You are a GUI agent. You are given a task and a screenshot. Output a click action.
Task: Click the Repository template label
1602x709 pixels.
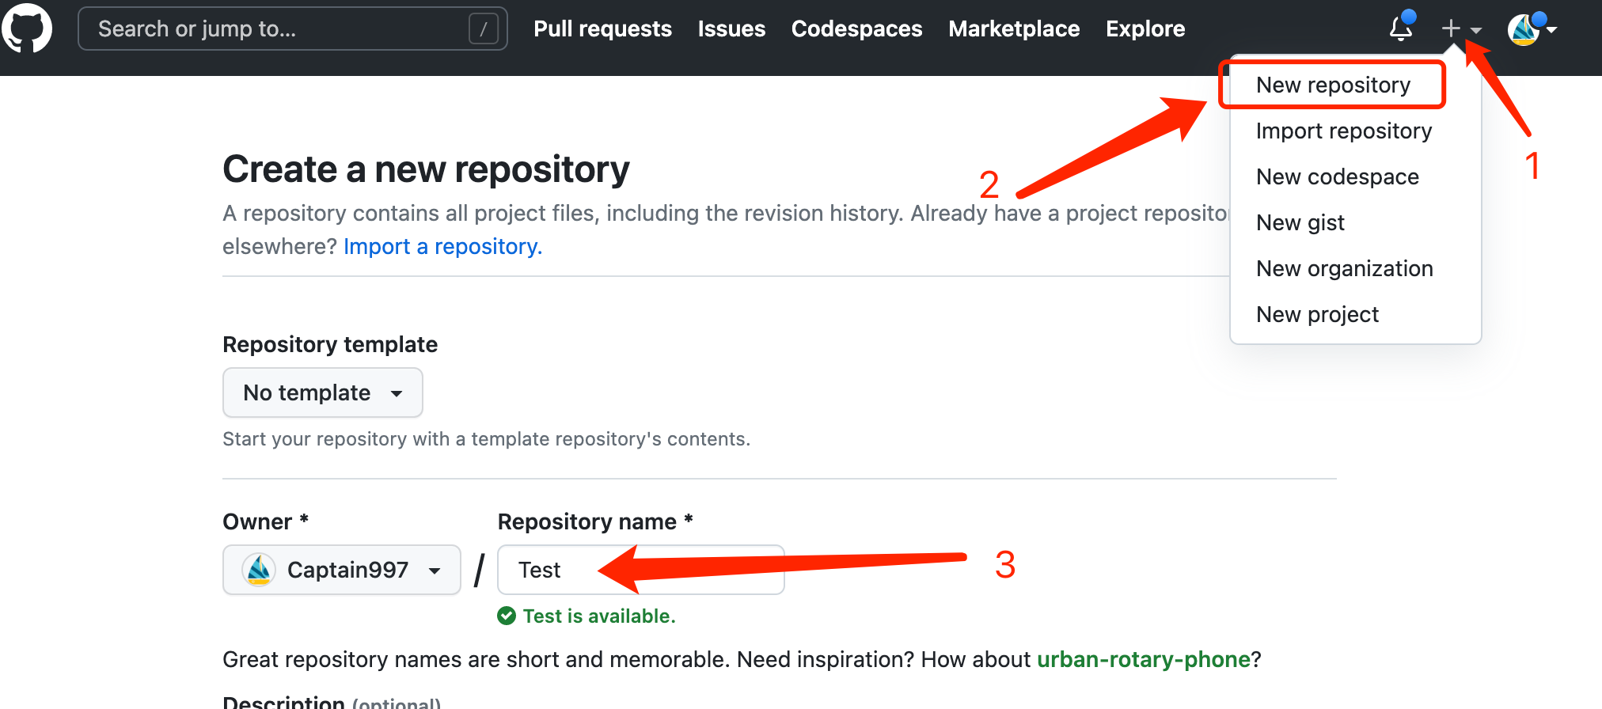[330, 344]
